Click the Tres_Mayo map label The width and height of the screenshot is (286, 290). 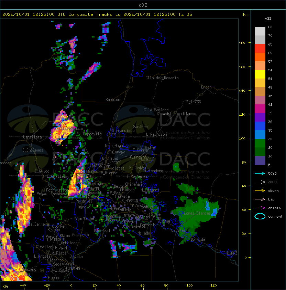pyautogui.click(x=113, y=146)
